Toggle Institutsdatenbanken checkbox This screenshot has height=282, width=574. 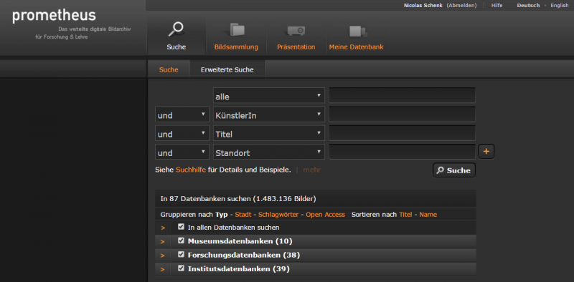[x=181, y=268]
